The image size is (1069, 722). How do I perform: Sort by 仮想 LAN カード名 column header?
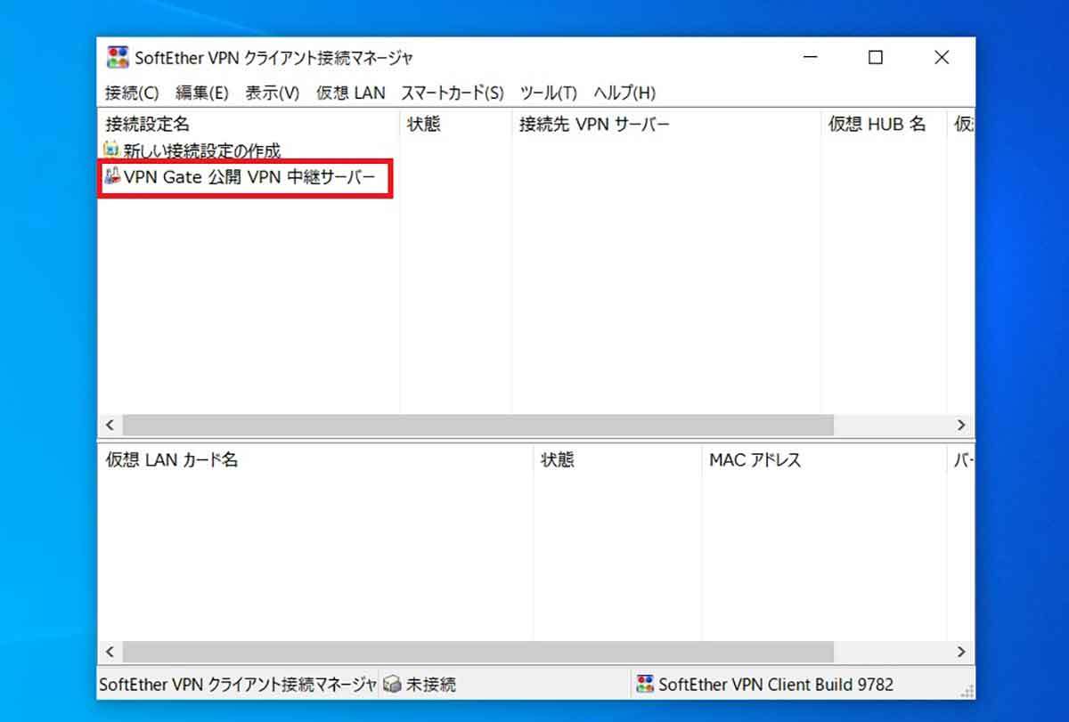(315, 460)
